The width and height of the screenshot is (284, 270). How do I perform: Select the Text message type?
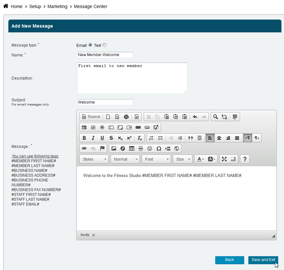tap(104, 45)
